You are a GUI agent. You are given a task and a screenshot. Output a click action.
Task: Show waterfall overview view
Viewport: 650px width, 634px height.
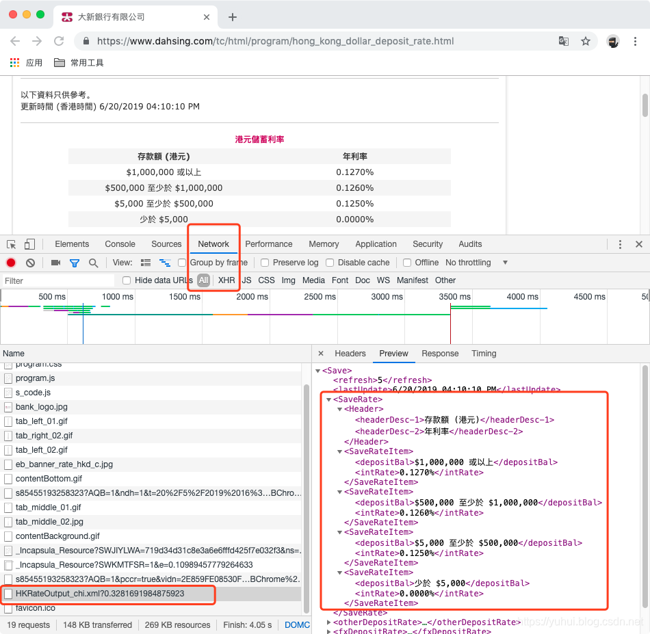tap(165, 263)
